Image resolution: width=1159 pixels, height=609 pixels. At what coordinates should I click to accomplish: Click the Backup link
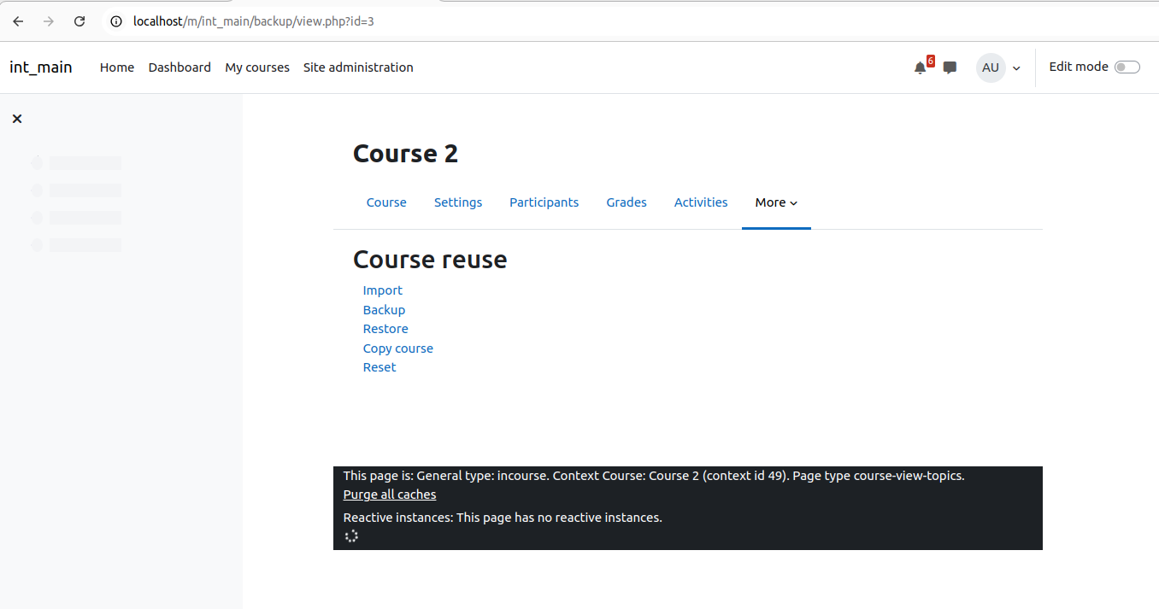point(384,310)
